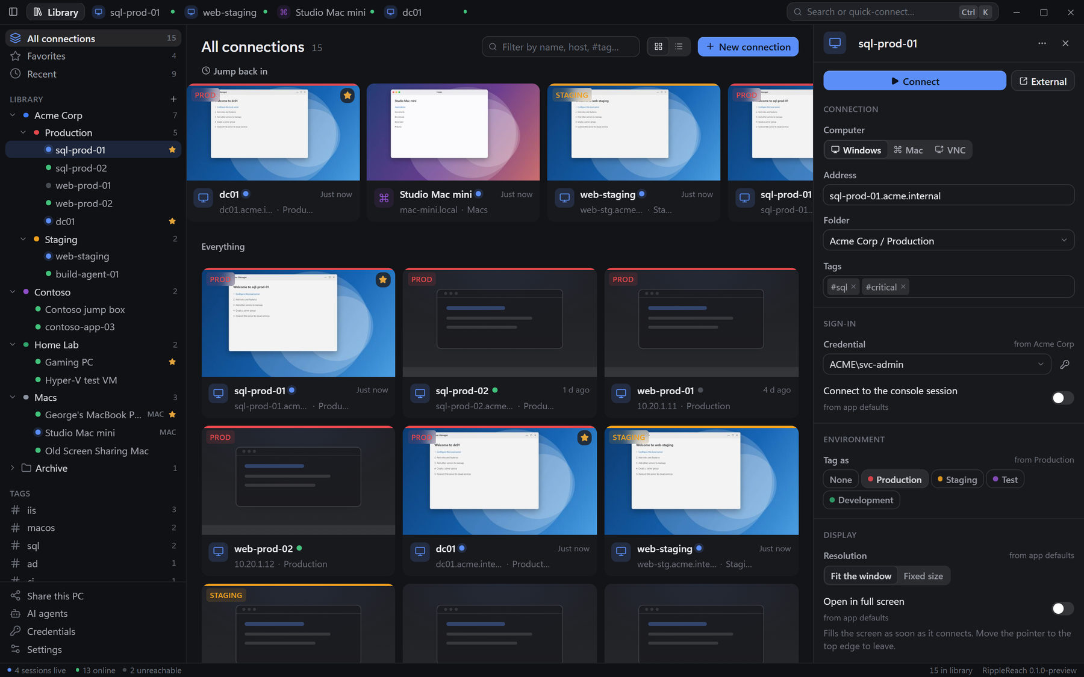
Task: Collapse the Production folder
Action: (x=23, y=132)
